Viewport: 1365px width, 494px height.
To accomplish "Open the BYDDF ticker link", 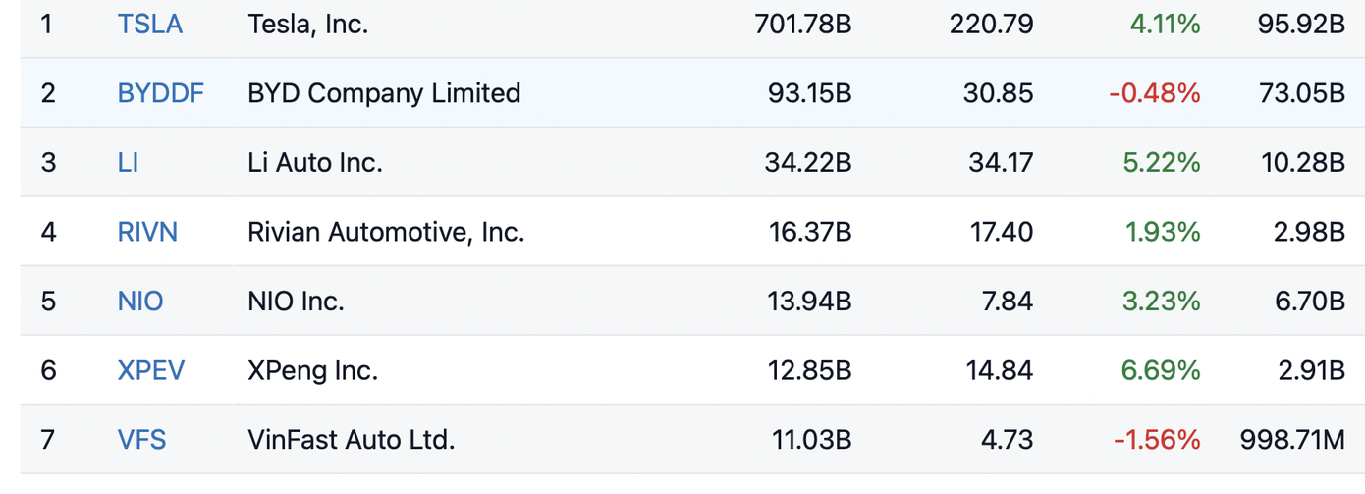I will (x=161, y=93).
